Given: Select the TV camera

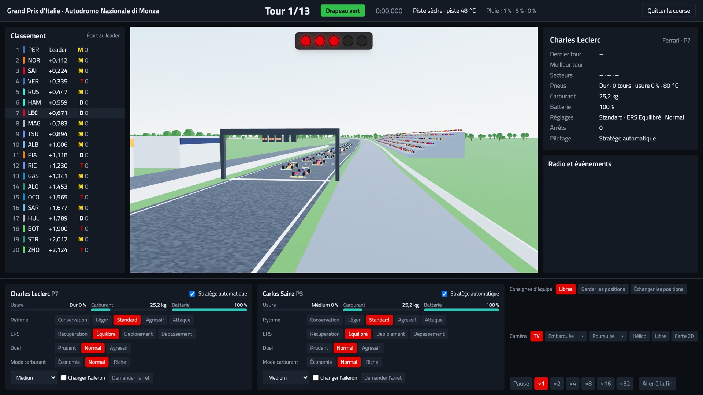Looking at the screenshot, I should [x=536, y=336].
